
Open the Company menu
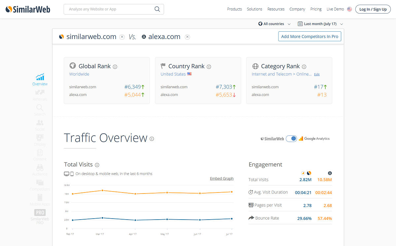pos(297,9)
